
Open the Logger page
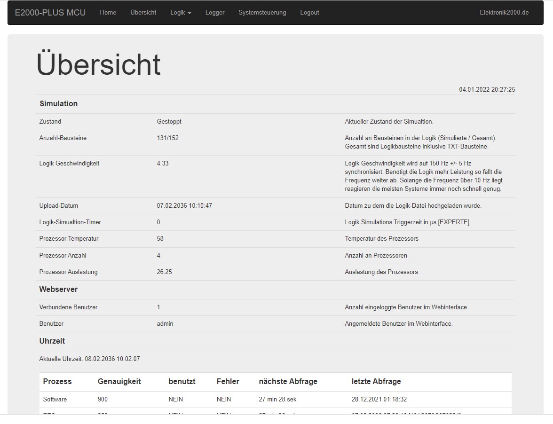(x=215, y=13)
